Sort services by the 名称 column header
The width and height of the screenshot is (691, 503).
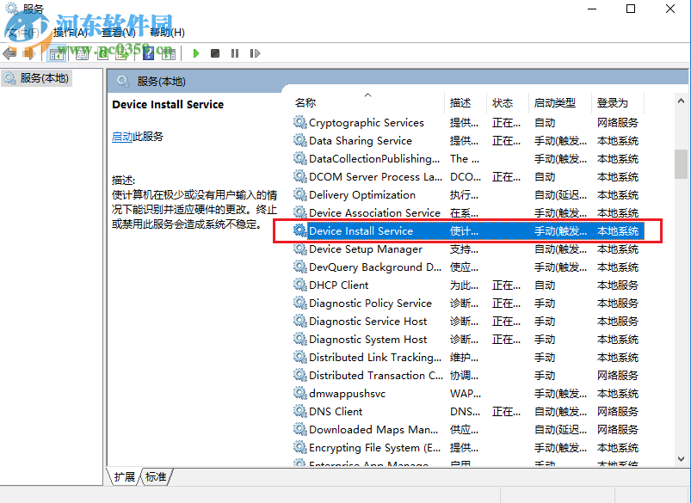coord(304,101)
